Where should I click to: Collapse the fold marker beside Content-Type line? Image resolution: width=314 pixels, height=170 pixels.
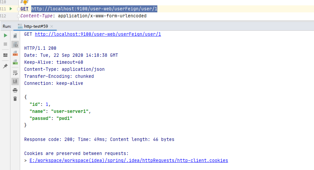[x=18, y=15]
